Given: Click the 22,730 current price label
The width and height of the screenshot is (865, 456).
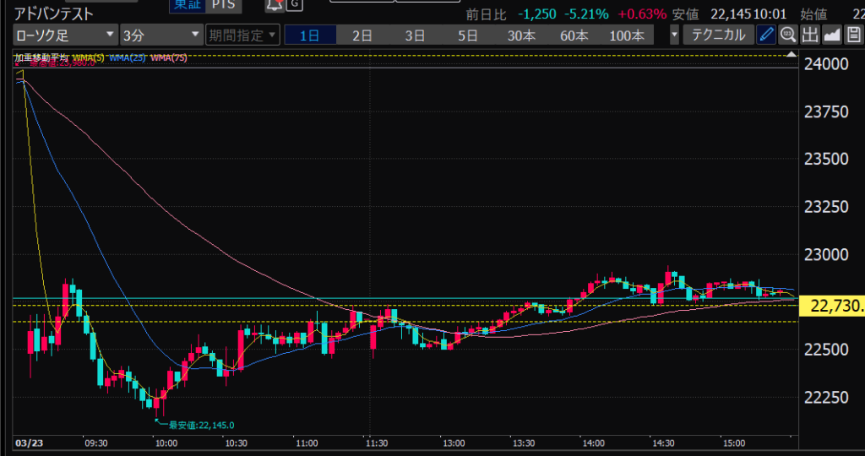Looking at the screenshot, I should 832,306.
